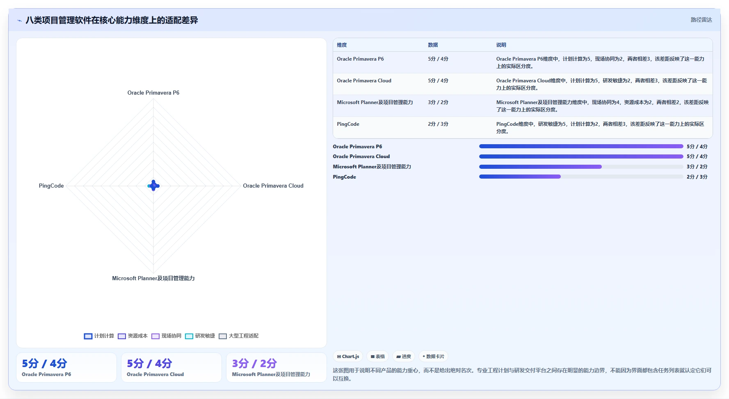The image size is (729, 399).
Task: Toggle the 计划计算 legend swatch
Action: (x=88, y=336)
